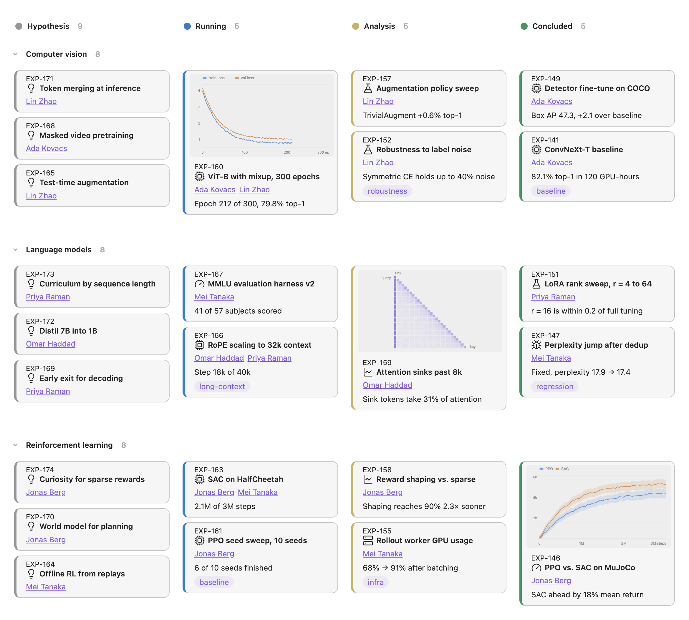This screenshot has height=620, width=689.
Task: Select the Running column header
Action: click(x=211, y=26)
